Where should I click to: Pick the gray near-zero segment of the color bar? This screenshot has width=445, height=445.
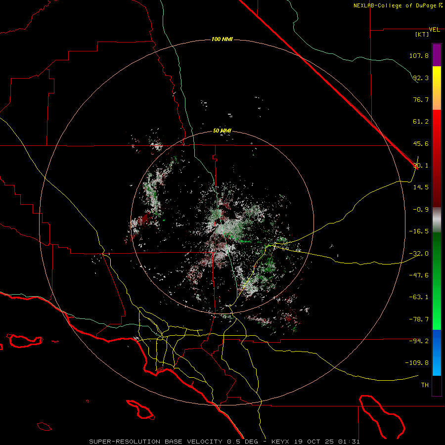point(437,220)
